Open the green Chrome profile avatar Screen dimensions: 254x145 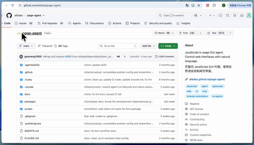point(223,5)
